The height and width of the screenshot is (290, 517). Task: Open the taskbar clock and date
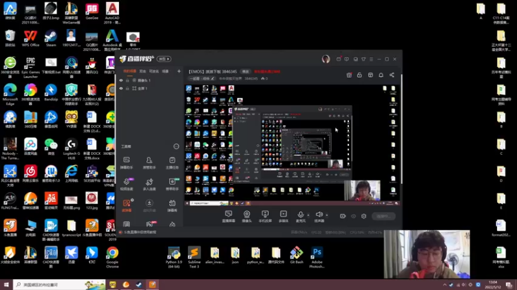point(493,285)
